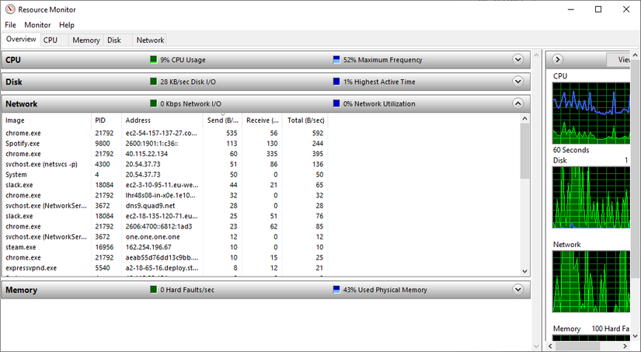Collapse the graphs pane with arrow button
Screen dimensions: 641x352
click(558, 60)
